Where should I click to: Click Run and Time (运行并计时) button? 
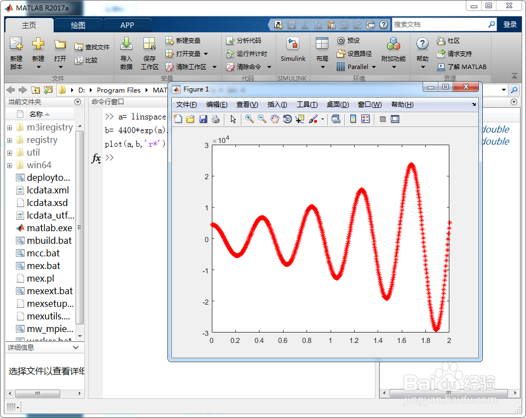246,53
